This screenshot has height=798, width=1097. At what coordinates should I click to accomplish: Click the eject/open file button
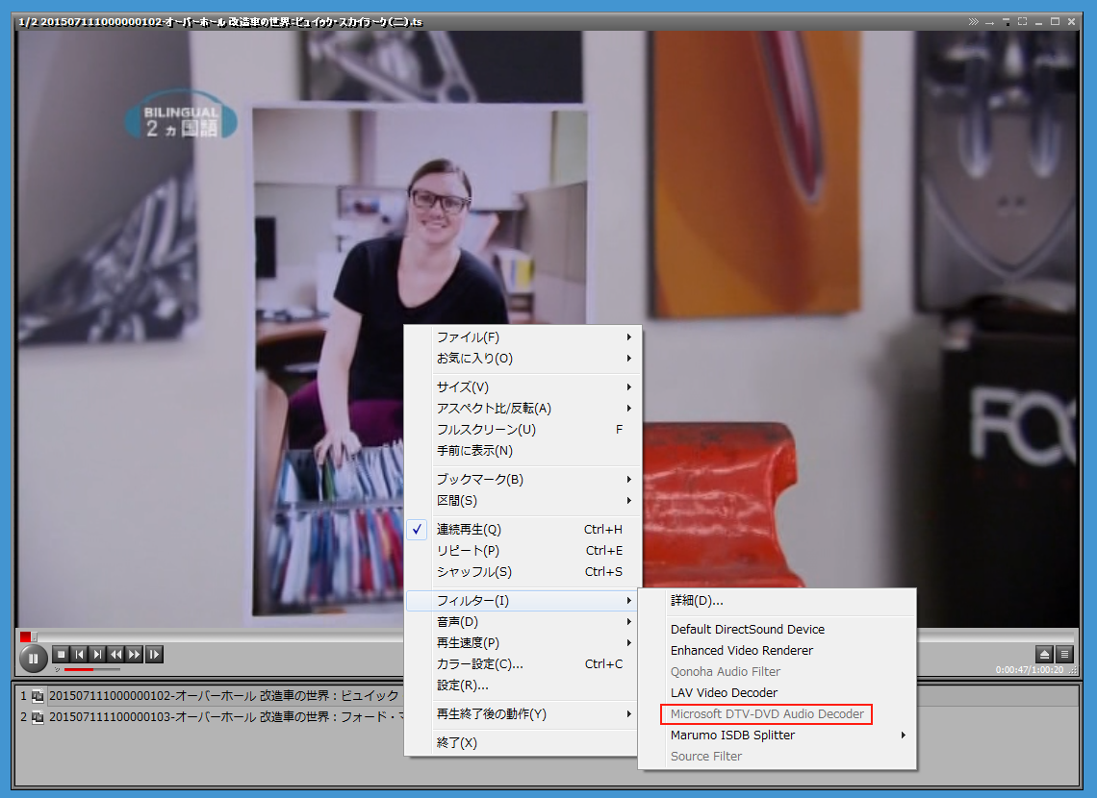tap(1044, 654)
